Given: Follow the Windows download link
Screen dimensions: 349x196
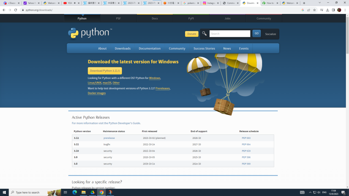Looking at the screenshot, I should [x=154, y=78].
